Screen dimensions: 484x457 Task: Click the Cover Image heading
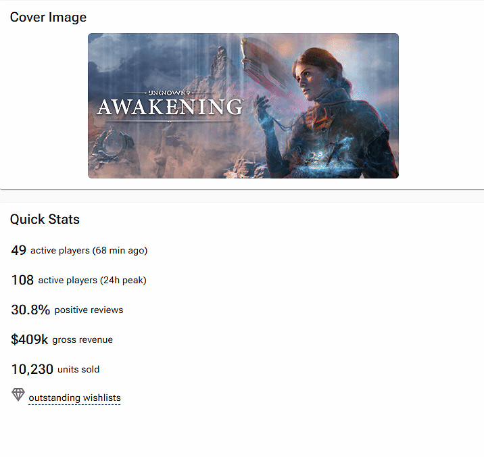pos(48,17)
